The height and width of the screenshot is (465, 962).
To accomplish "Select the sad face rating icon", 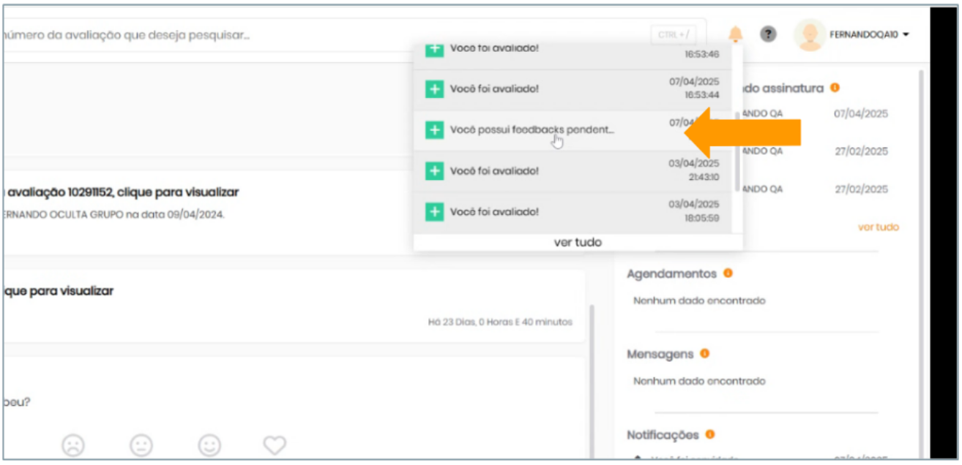I will click(73, 444).
